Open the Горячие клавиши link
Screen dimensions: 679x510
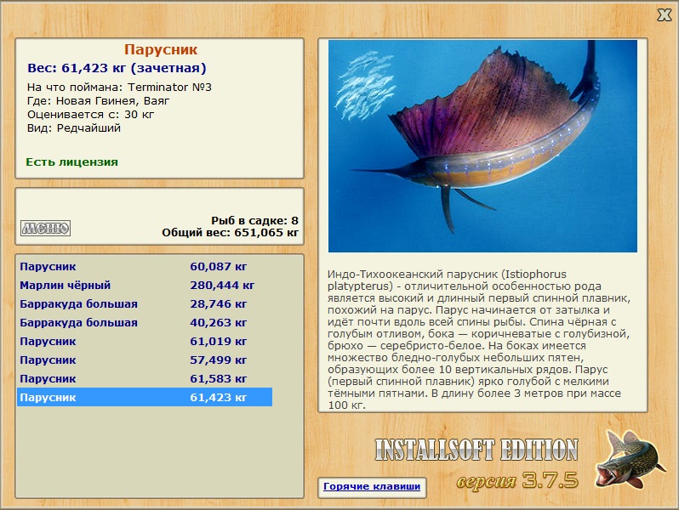click(x=371, y=487)
